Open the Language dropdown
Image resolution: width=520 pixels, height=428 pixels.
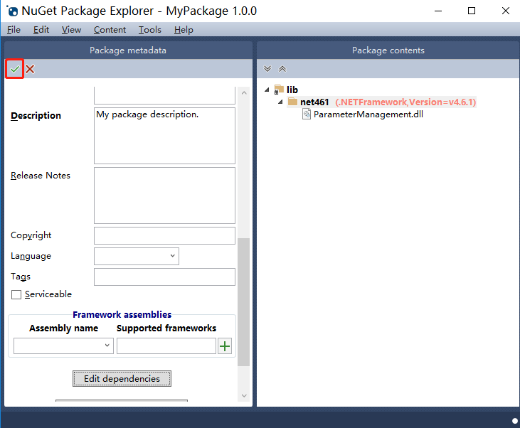point(137,256)
